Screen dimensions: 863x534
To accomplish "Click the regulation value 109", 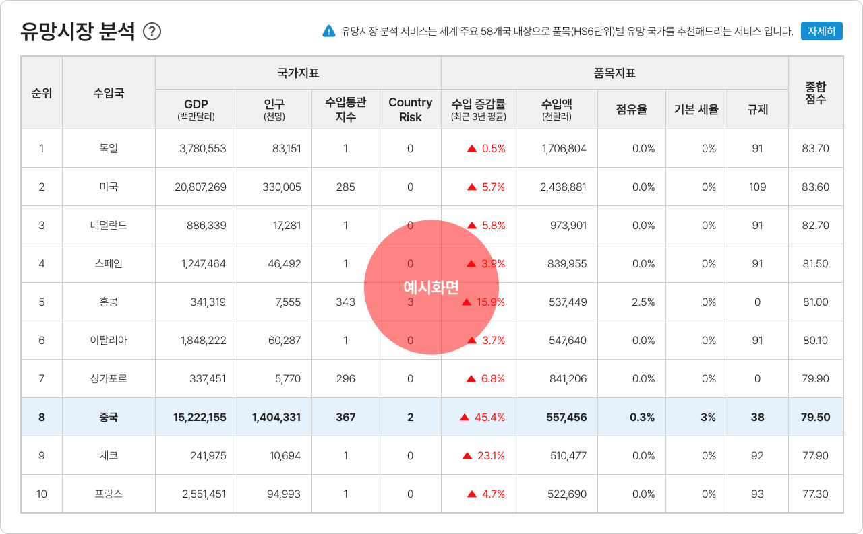I will [757, 187].
